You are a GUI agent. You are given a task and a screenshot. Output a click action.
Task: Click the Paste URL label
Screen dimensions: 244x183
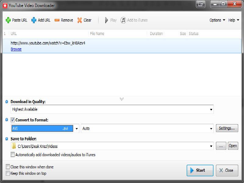click(x=20, y=20)
